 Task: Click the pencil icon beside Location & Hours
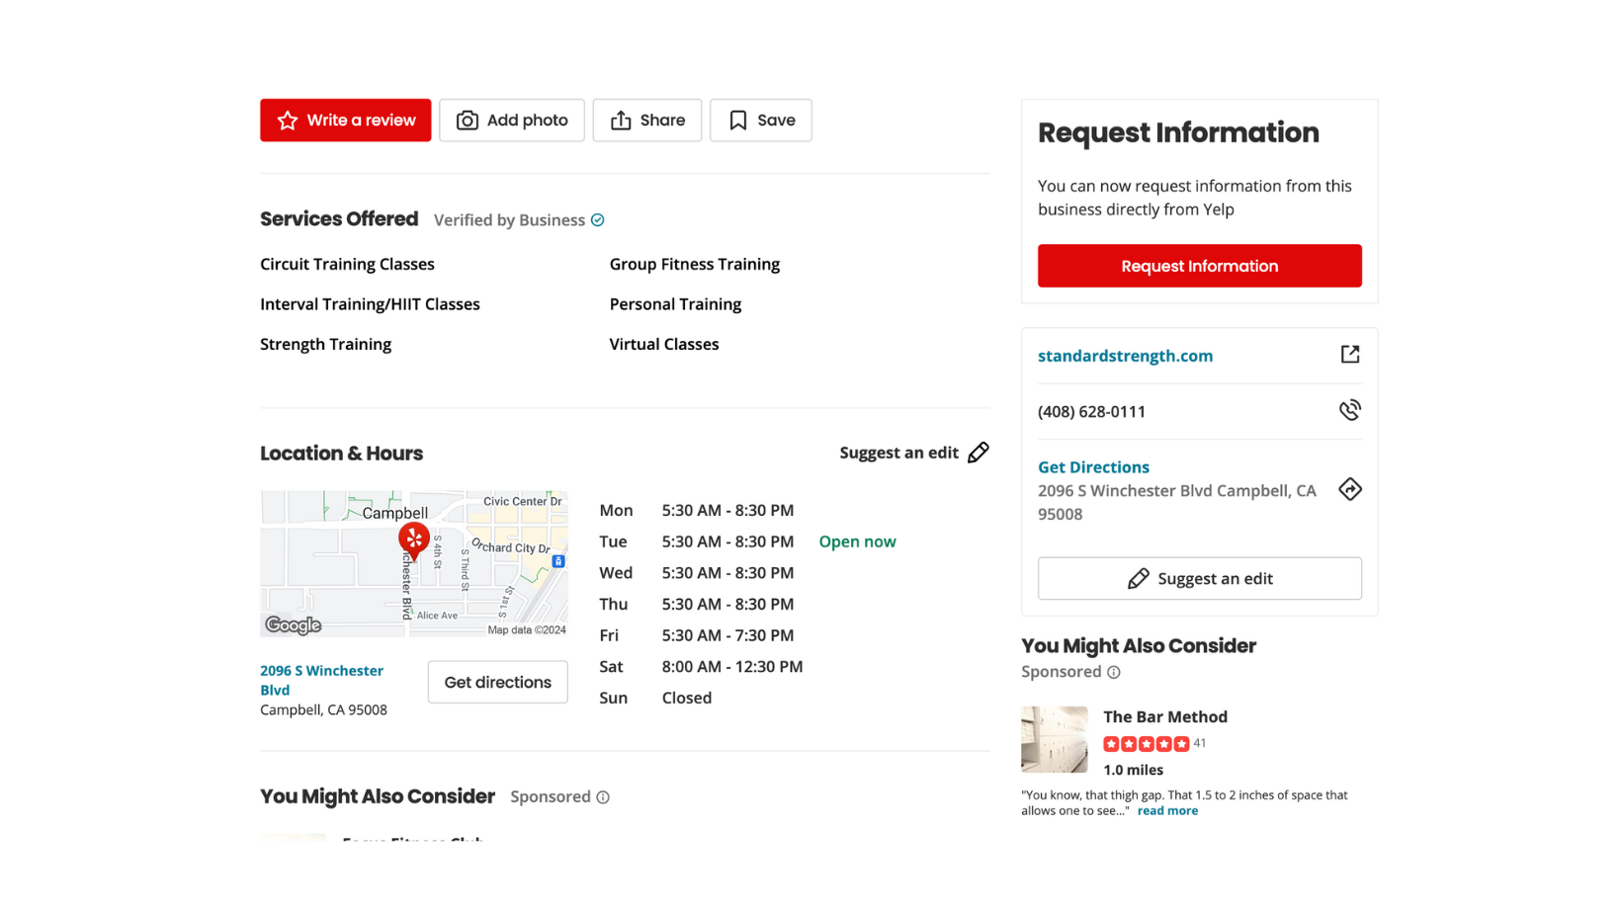click(x=978, y=453)
